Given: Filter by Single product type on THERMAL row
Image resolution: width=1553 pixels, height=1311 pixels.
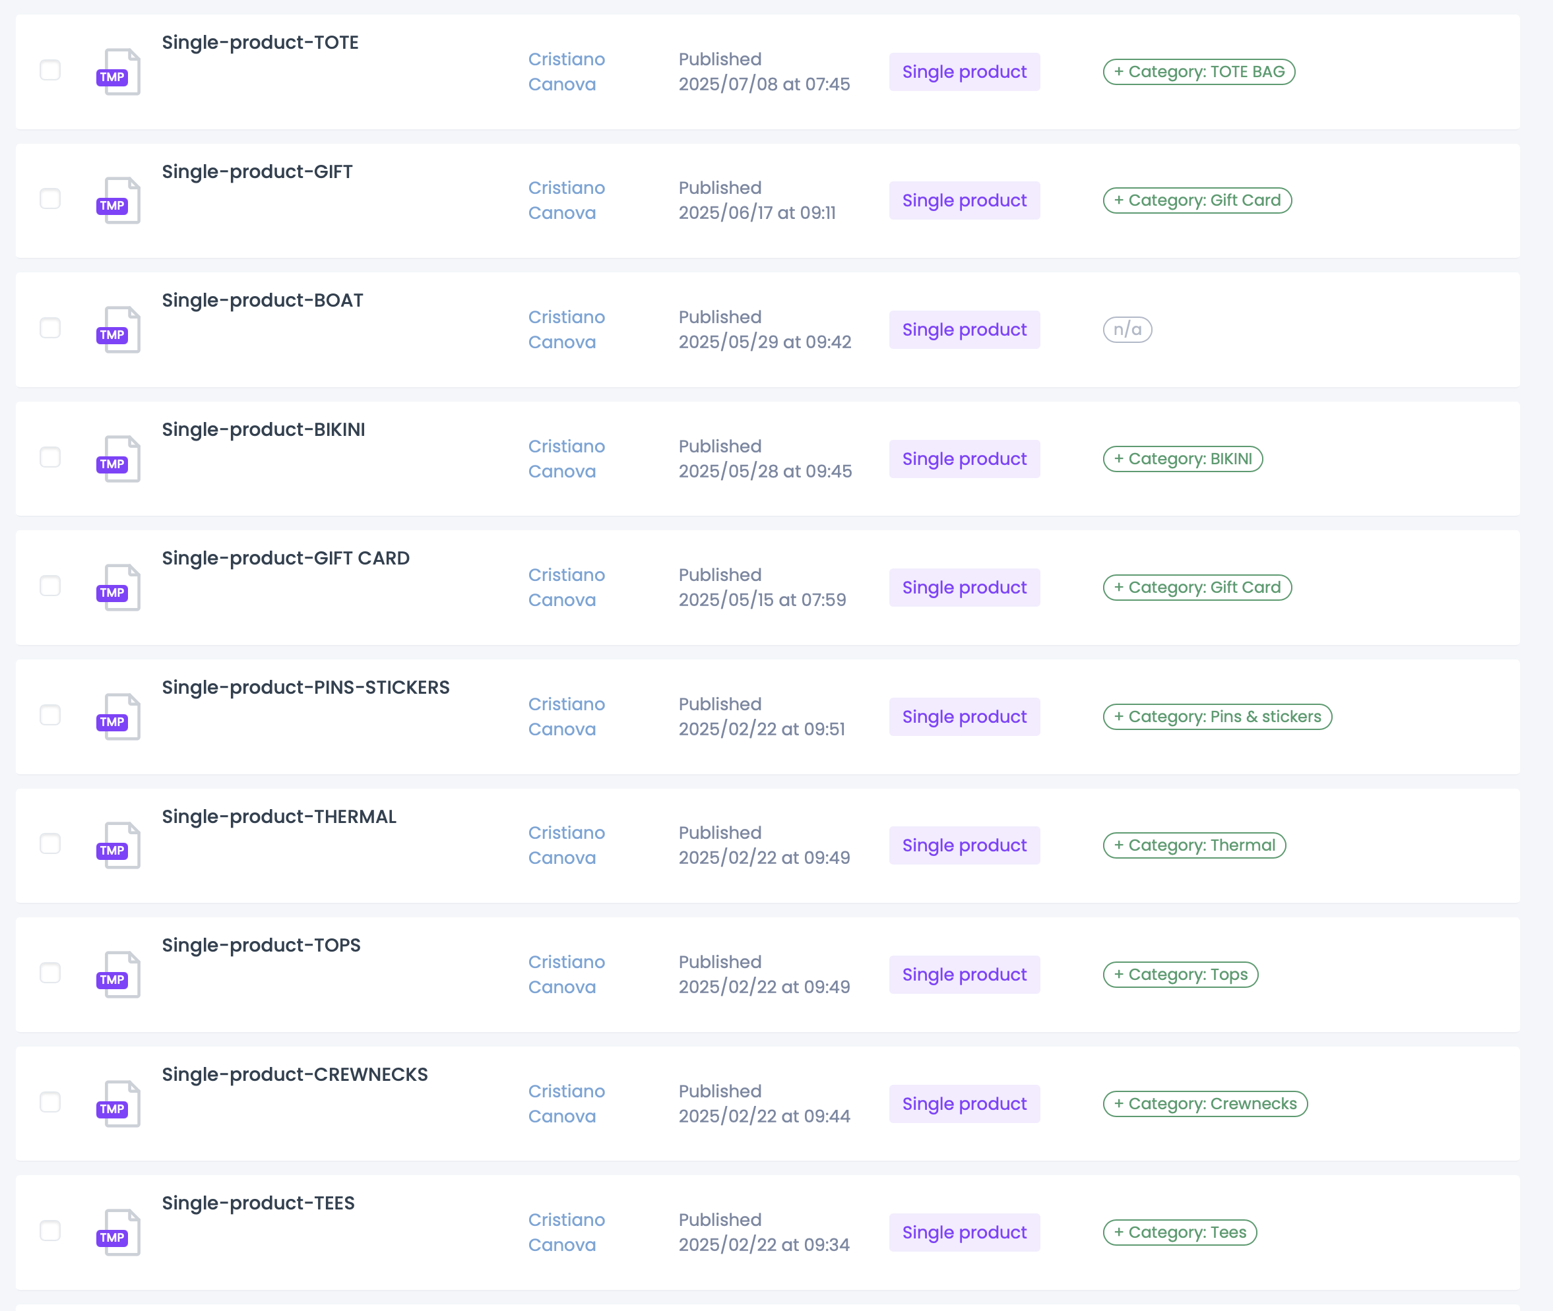Looking at the screenshot, I should pyautogui.click(x=965, y=845).
